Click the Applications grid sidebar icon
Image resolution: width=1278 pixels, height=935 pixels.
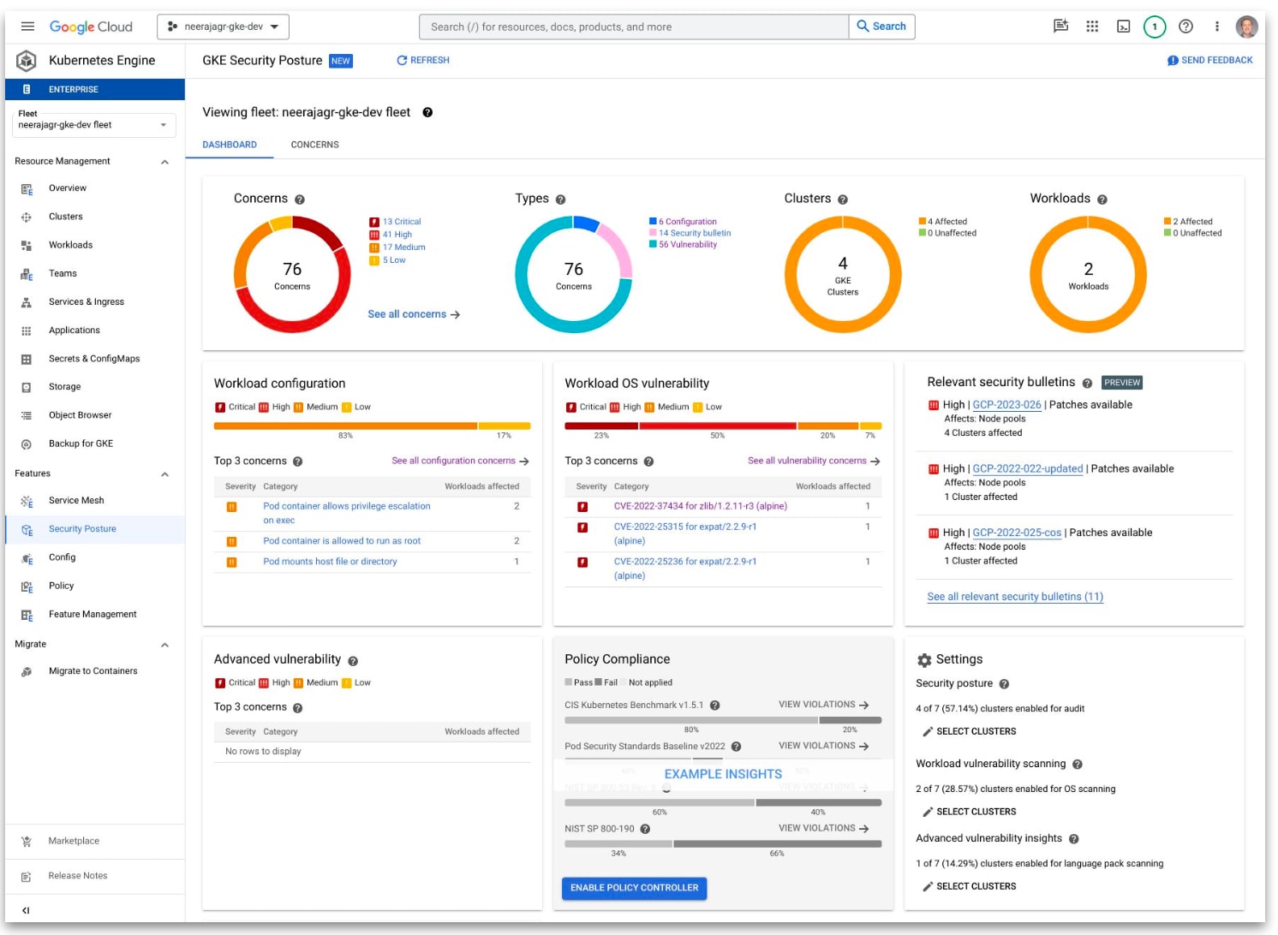tap(27, 331)
